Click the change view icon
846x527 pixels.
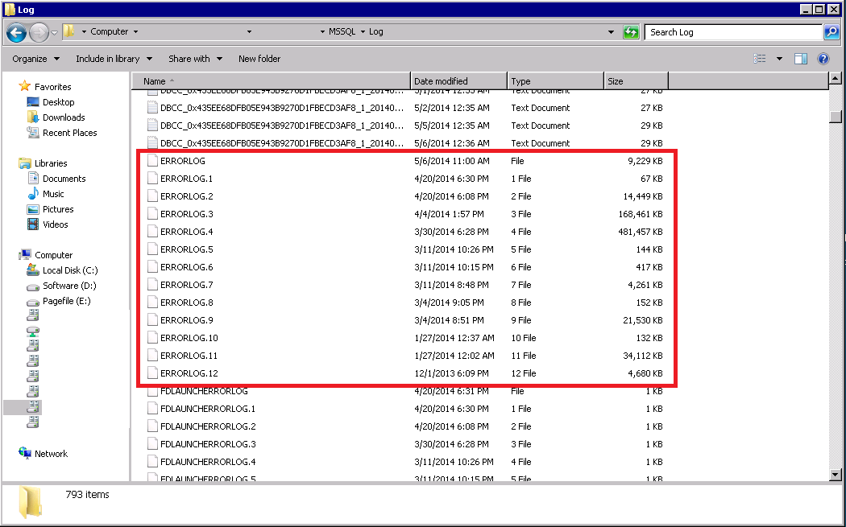(x=760, y=59)
